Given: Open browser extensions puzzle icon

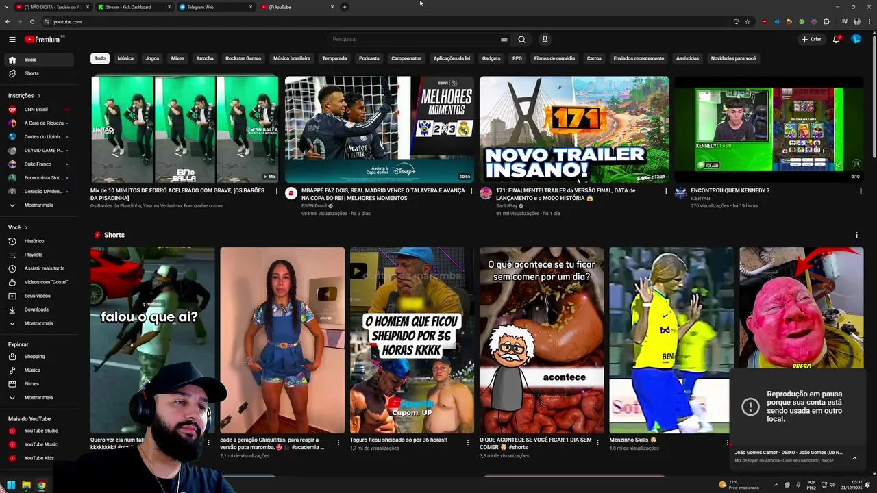Looking at the screenshot, I should click(x=826, y=21).
